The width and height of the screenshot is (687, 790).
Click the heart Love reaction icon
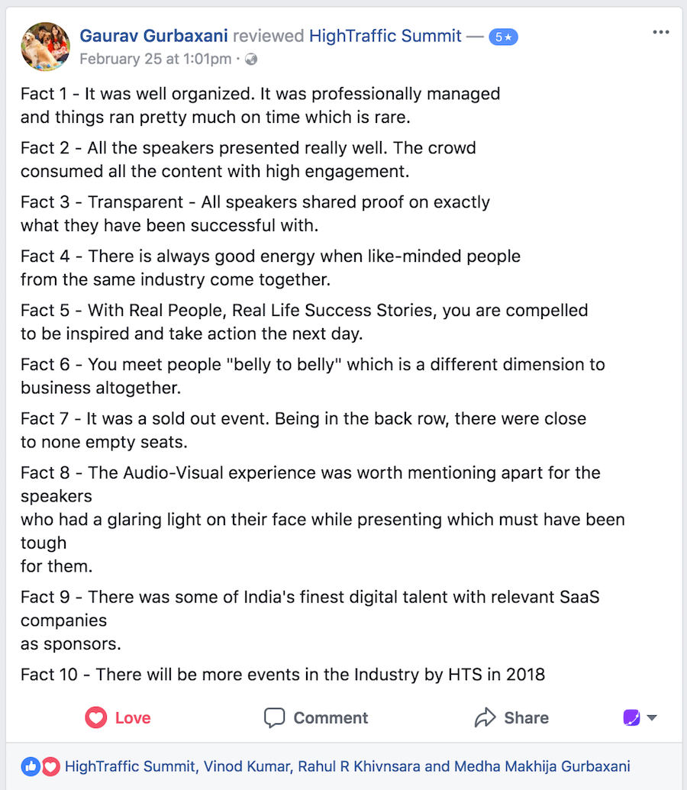(x=95, y=717)
